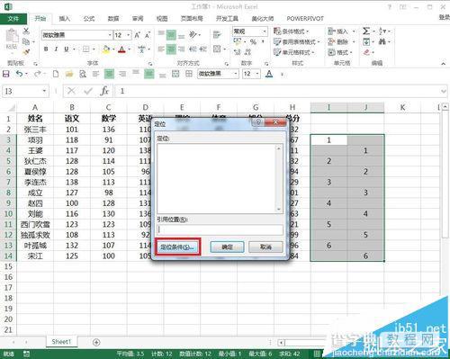Viewport: 450px width, 359px height.
Task: Open the 单元格样式 cell styles dropdown
Action: 294,52
